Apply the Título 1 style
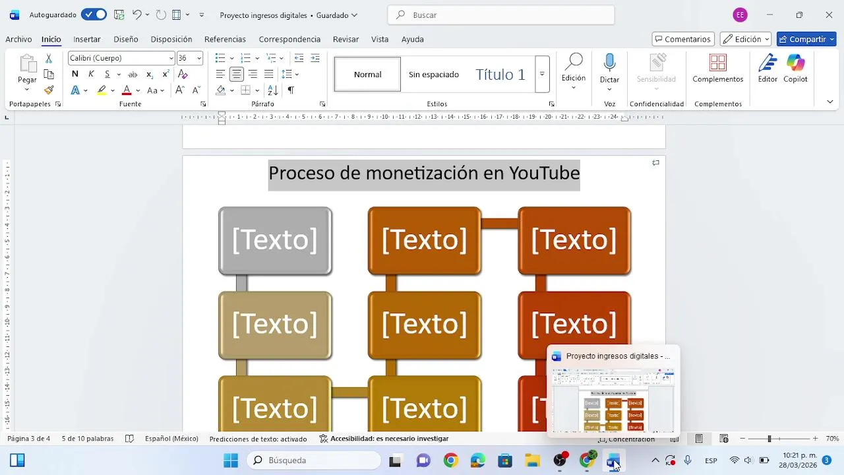The width and height of the screenshot is (844, 475). point(500,74)
